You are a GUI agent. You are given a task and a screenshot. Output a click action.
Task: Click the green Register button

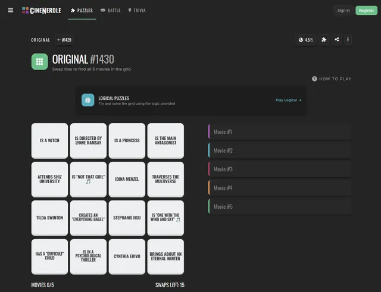(366, 11)
